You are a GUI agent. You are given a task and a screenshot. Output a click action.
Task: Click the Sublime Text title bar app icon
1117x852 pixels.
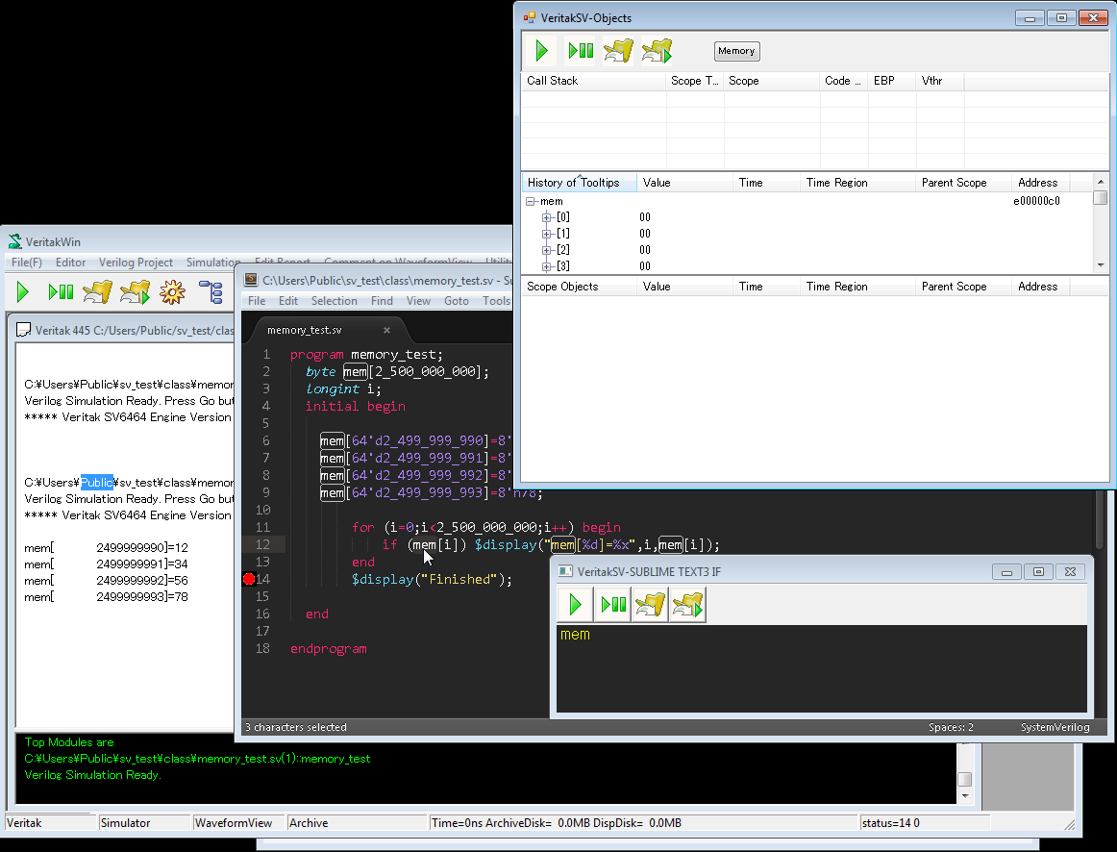point(251,281)
